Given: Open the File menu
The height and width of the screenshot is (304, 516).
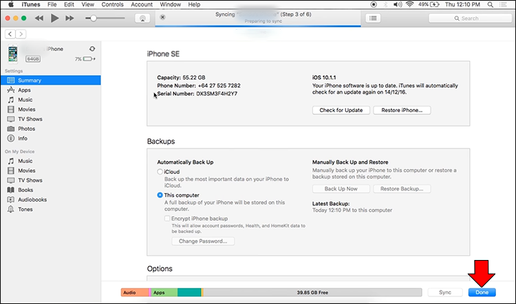Looking at the screenshot, I should (52, 4).
